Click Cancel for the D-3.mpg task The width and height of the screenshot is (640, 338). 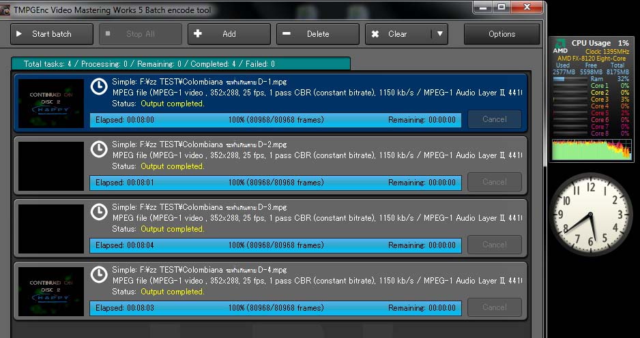pyautogui.click(x=494, y=245)
